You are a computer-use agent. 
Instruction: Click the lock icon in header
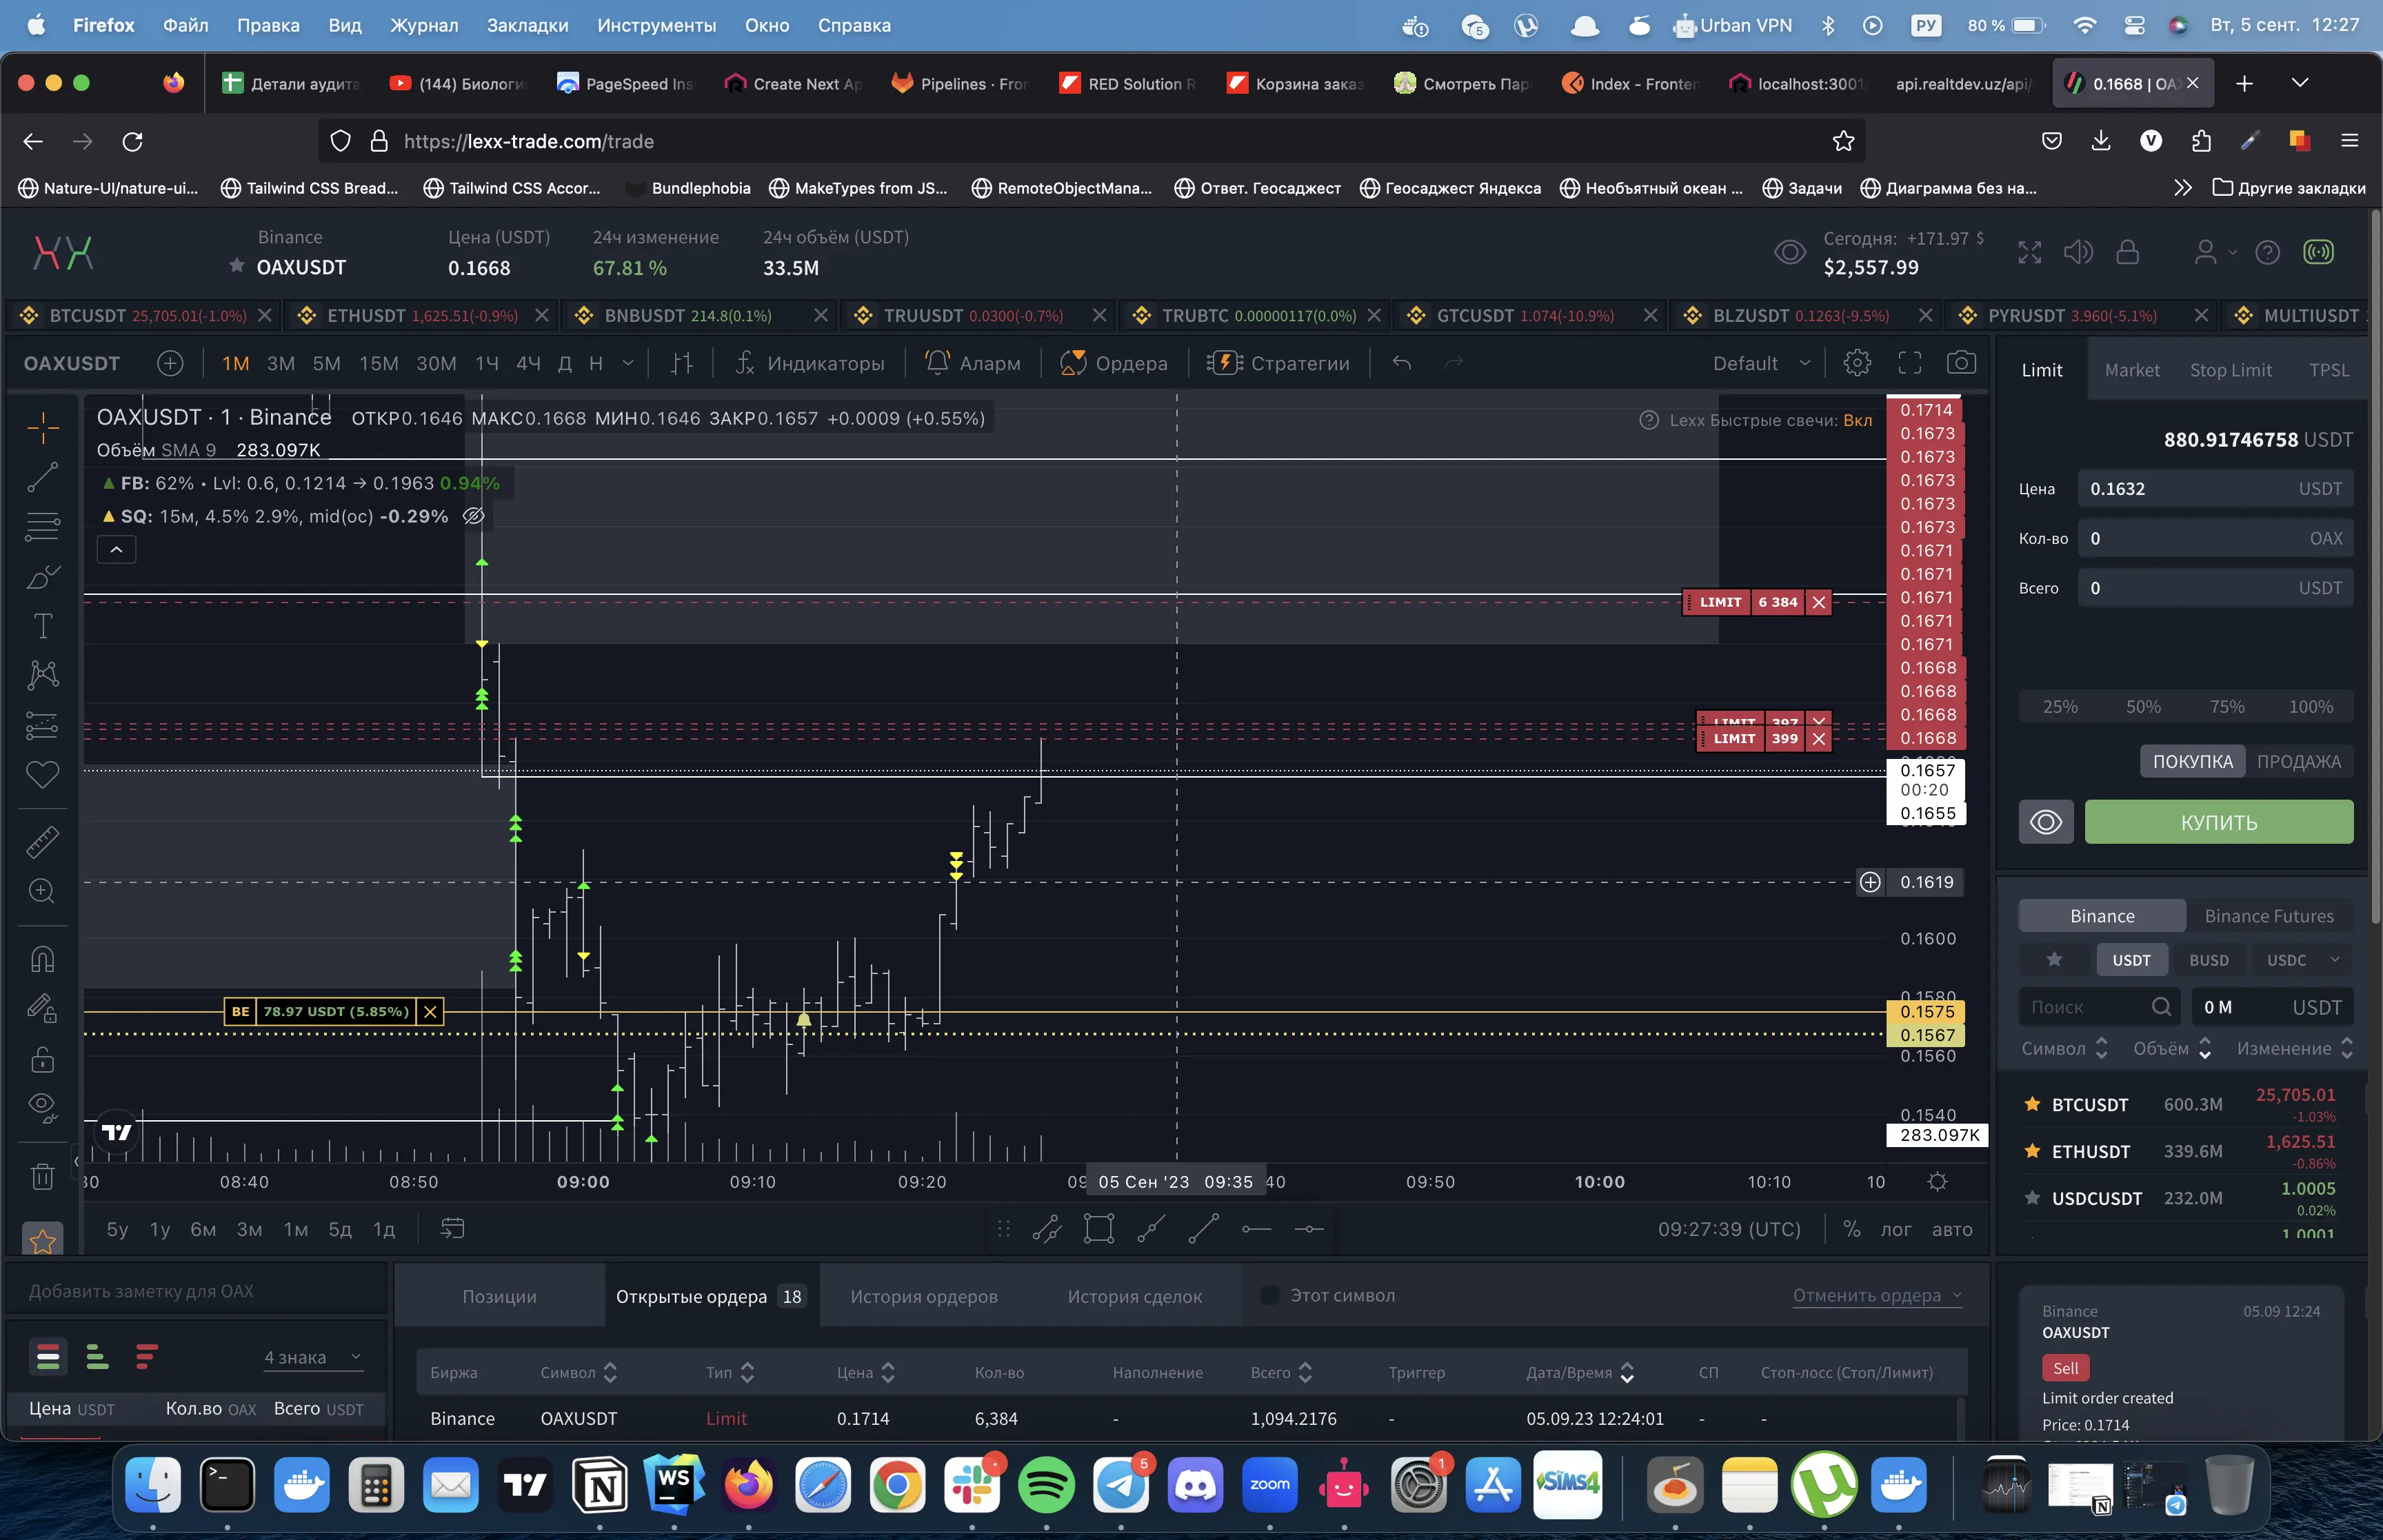click(x=2128, y=252)
